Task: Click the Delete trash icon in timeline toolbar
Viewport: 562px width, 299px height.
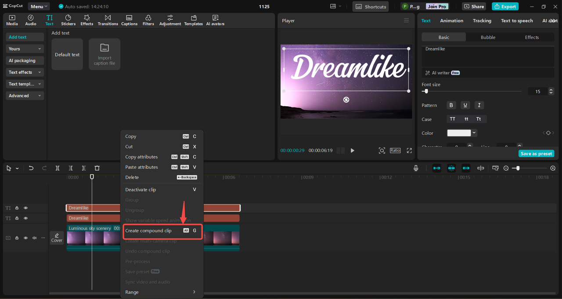Action: point(97,168)
